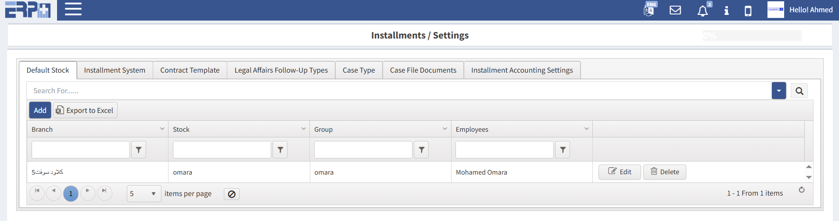Image resolution: width=839 pixels, height=221 pixels.
Task: Go to the last page arrow
Action: (104, 191)
